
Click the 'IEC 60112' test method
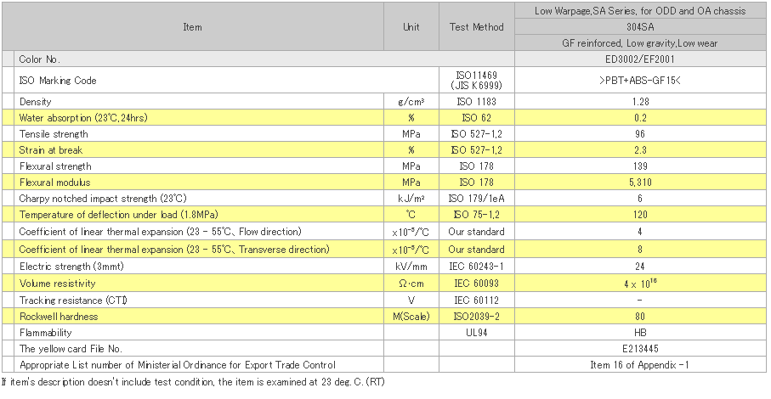477,301
